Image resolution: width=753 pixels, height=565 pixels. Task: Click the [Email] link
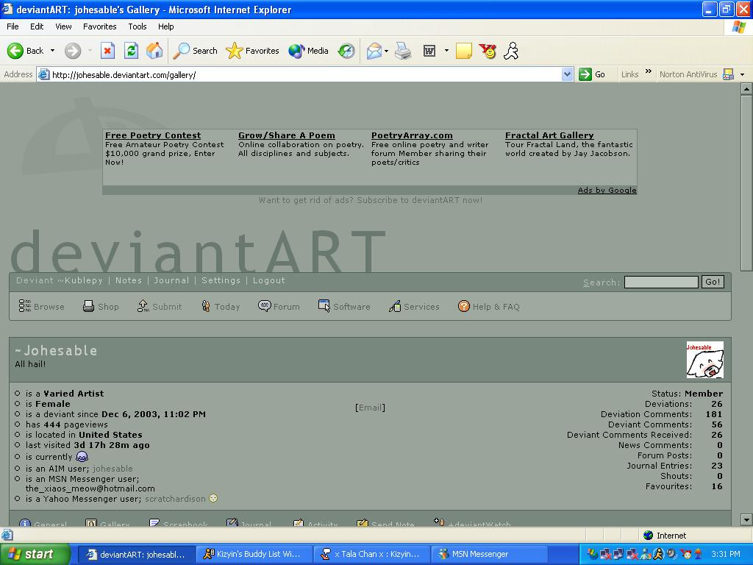point(371,408)
